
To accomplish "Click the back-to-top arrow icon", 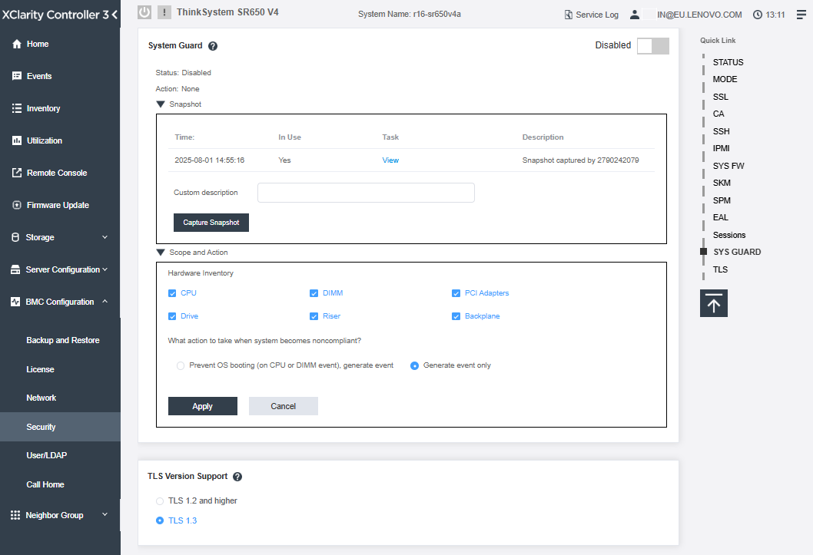I will click(714, 303).
